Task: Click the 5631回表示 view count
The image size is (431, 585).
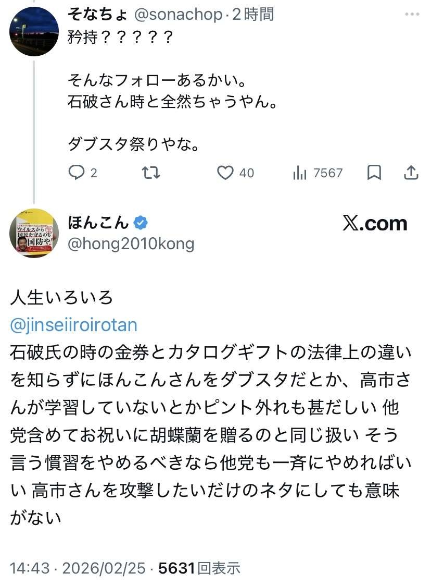Action: [199, 568]
